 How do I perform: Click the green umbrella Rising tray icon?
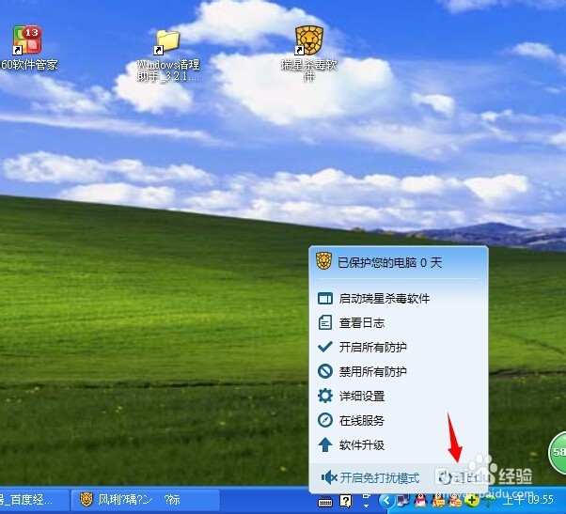point(489,501)
